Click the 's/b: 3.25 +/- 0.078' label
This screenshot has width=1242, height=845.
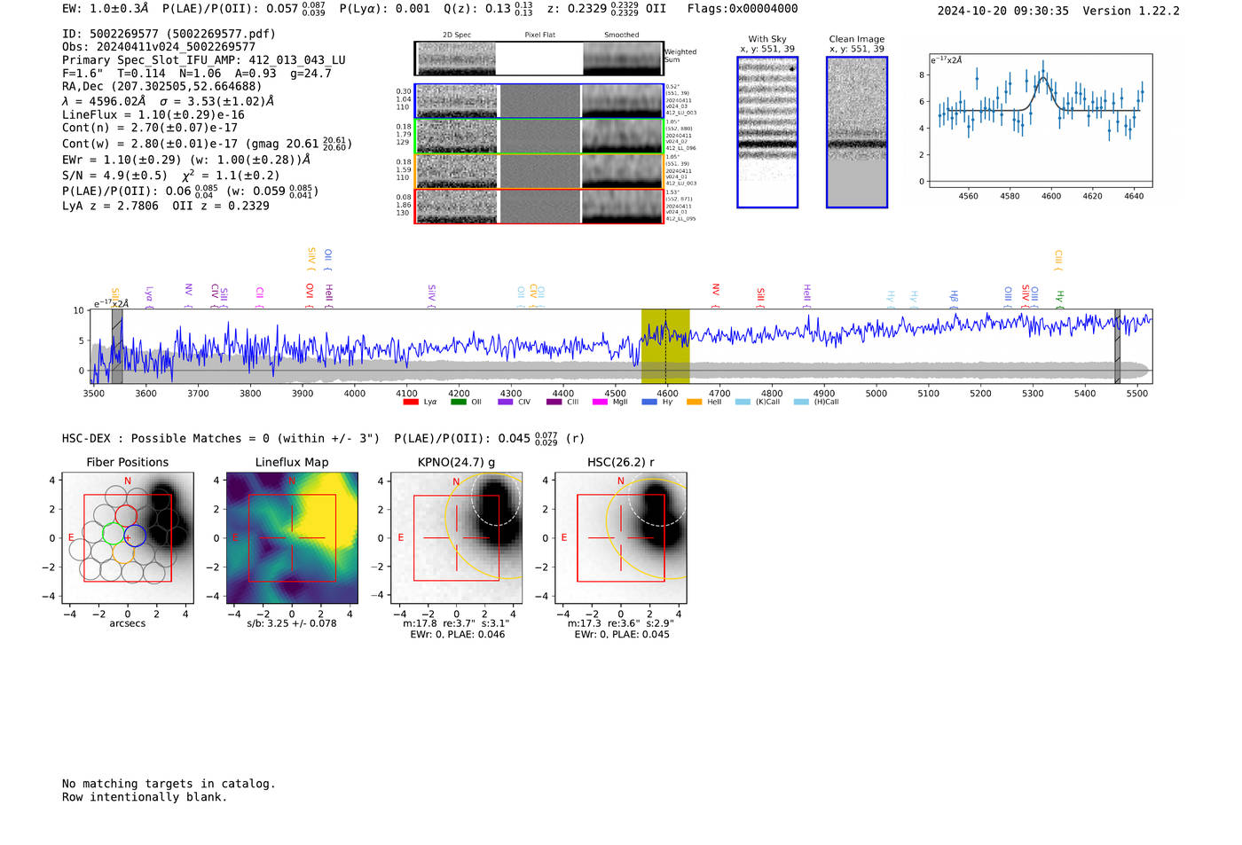pyautogui.click(x=292, y=623)
